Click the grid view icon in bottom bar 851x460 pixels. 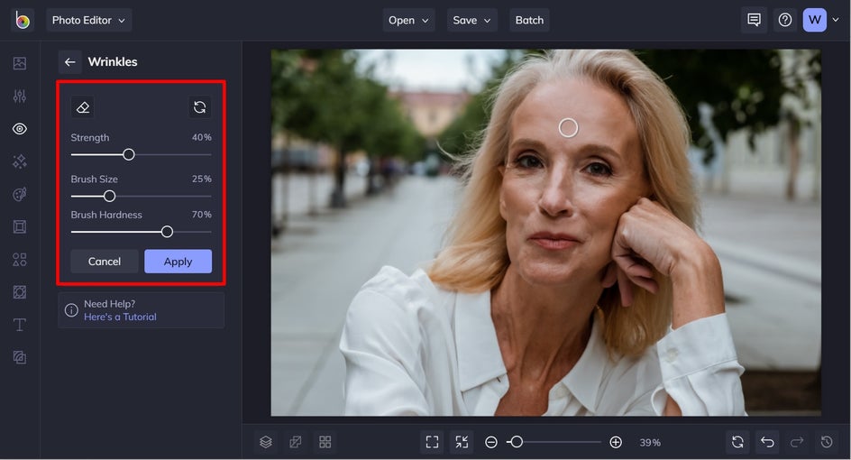[x=325, y=442]
